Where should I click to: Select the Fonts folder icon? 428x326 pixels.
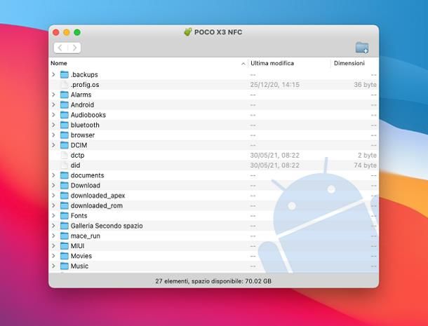(x=64, y=216)
